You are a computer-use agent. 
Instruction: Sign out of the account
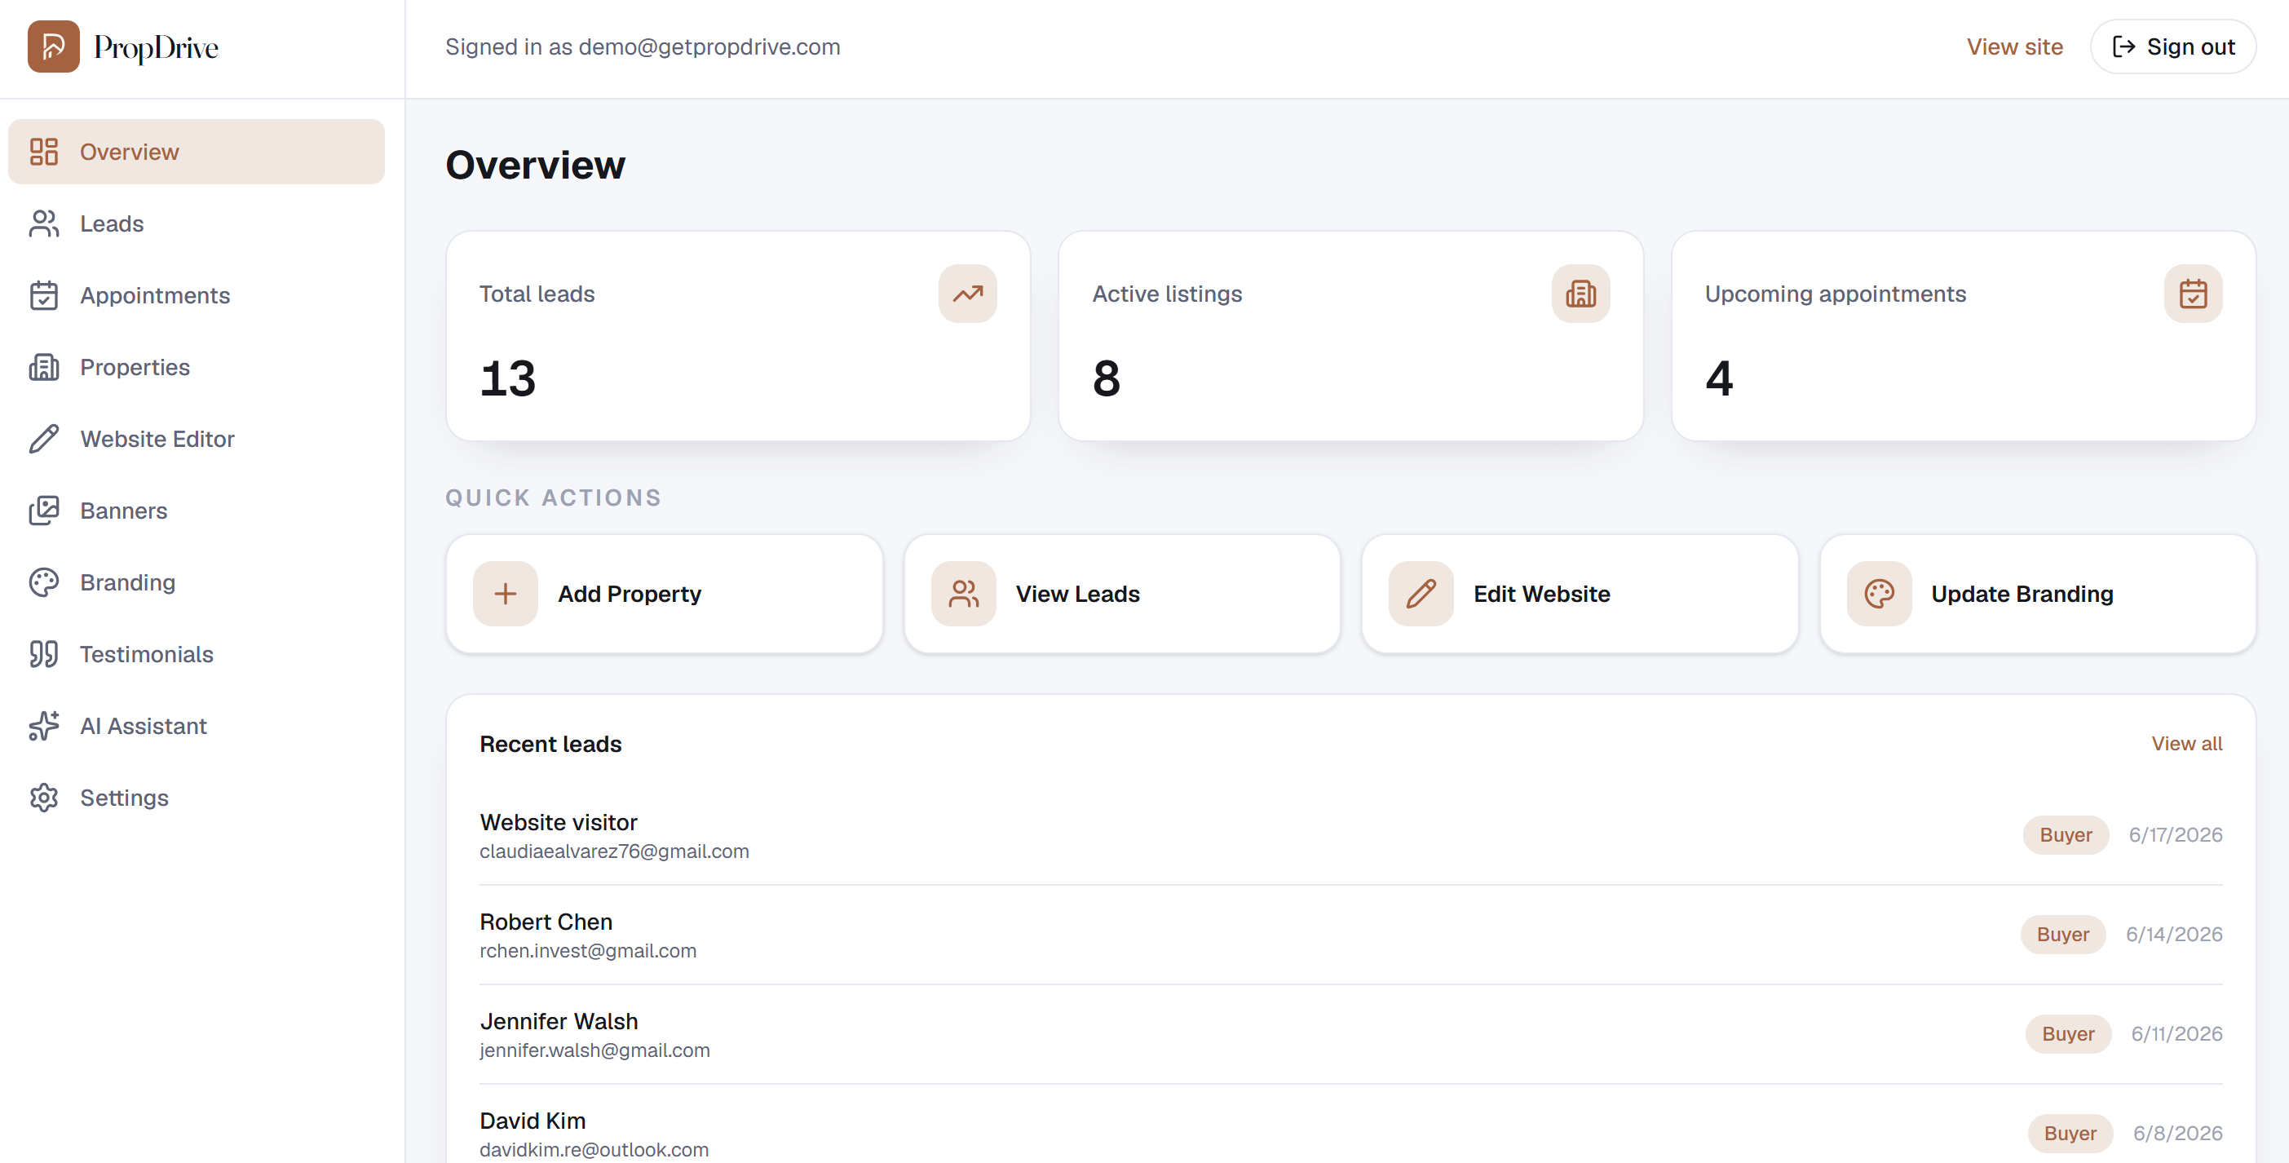(2172, 46)
